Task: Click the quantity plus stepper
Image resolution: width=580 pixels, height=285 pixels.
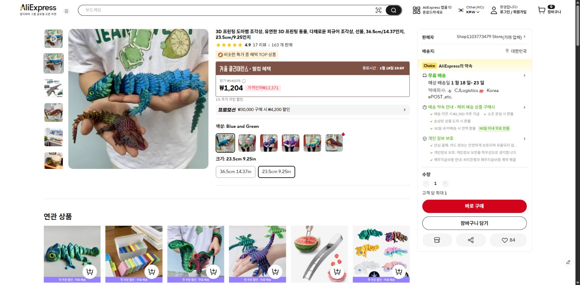Action: point(445,184)
